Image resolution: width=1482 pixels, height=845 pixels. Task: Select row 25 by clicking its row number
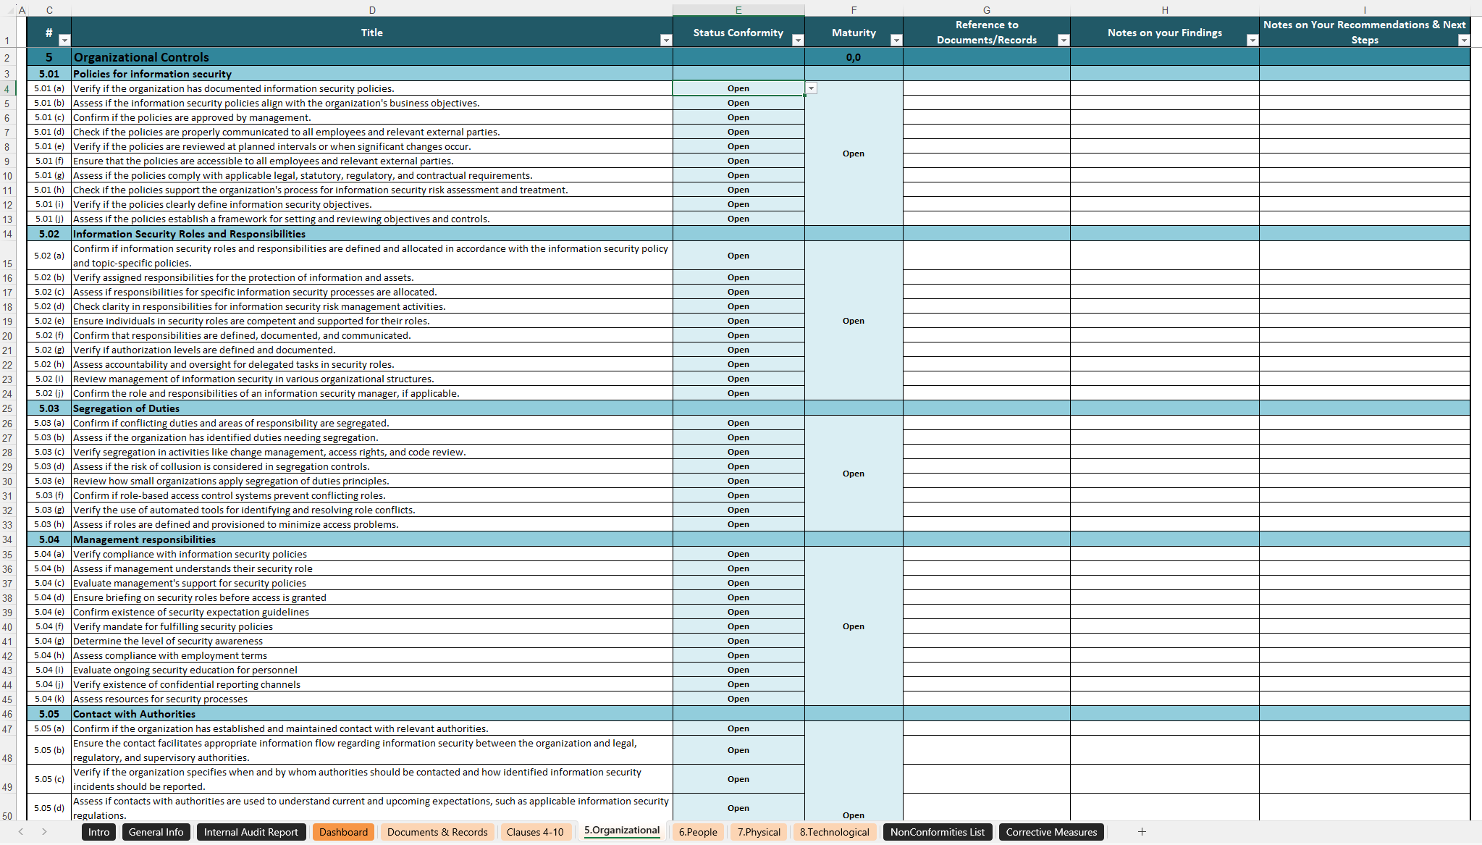point(8,408)
